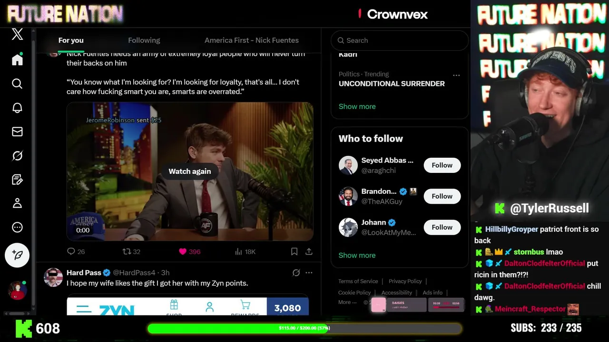View post analytics showing 18K views
Viewport: 609px width, 342px height.
click(245, 252)
